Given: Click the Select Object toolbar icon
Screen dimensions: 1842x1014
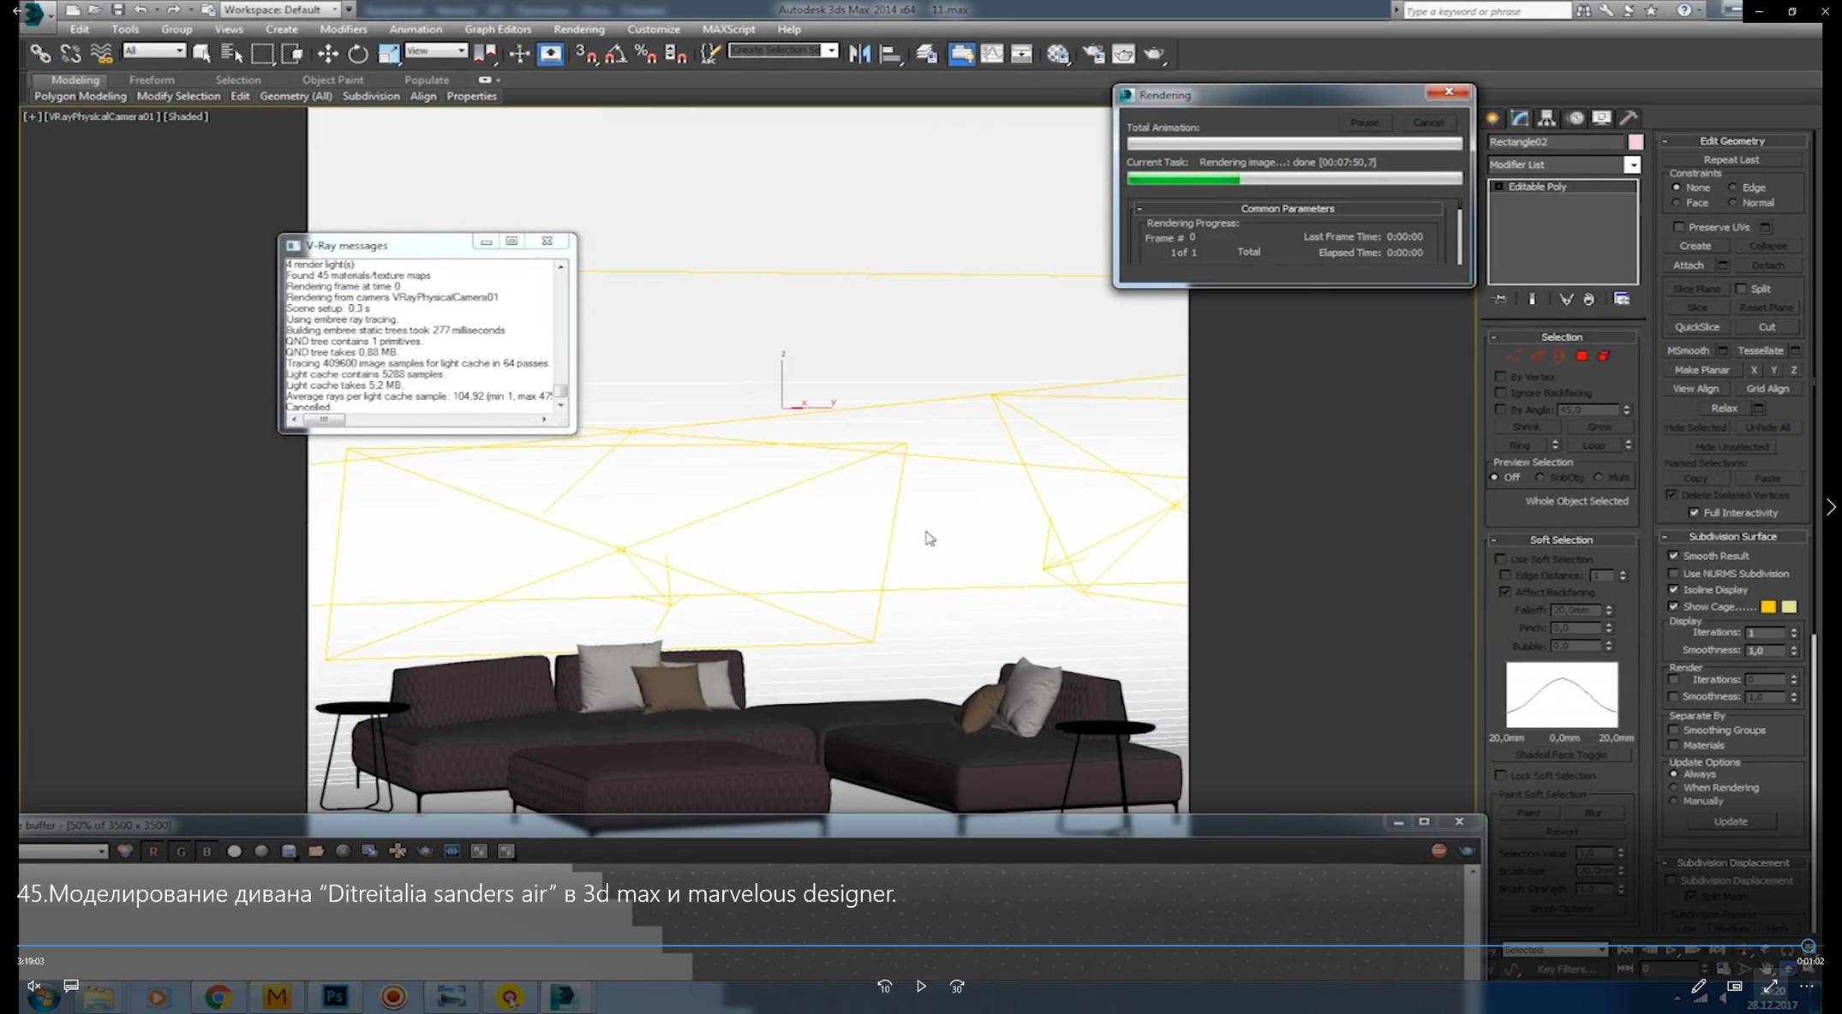Looking at the screenshot, I should 201,54.
